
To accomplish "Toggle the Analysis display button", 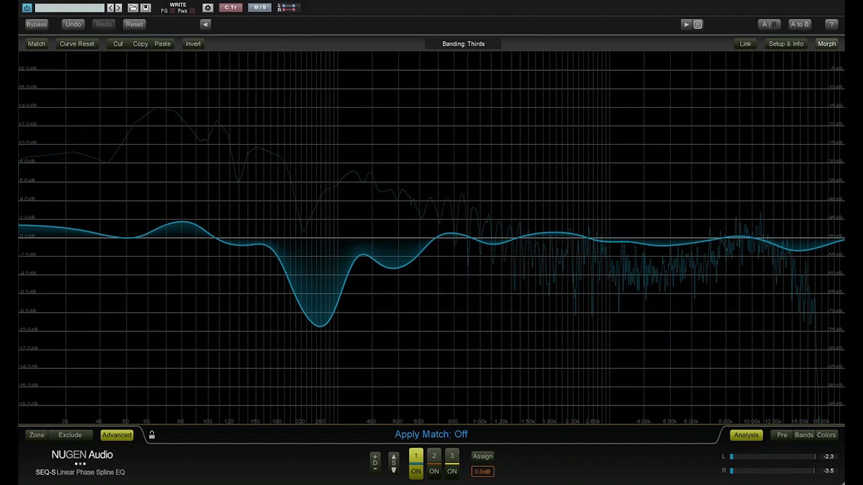I will pos(746,435).
